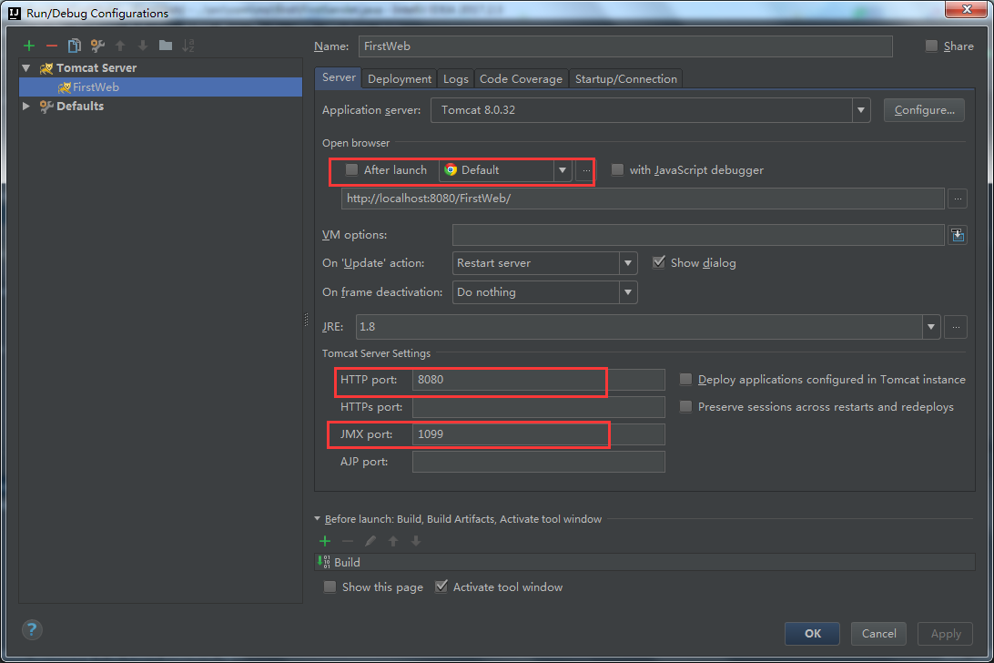Edit the before-launch task with the pencil icon
The width and height of the screenshot is (994, 663).
pos(370,541)
